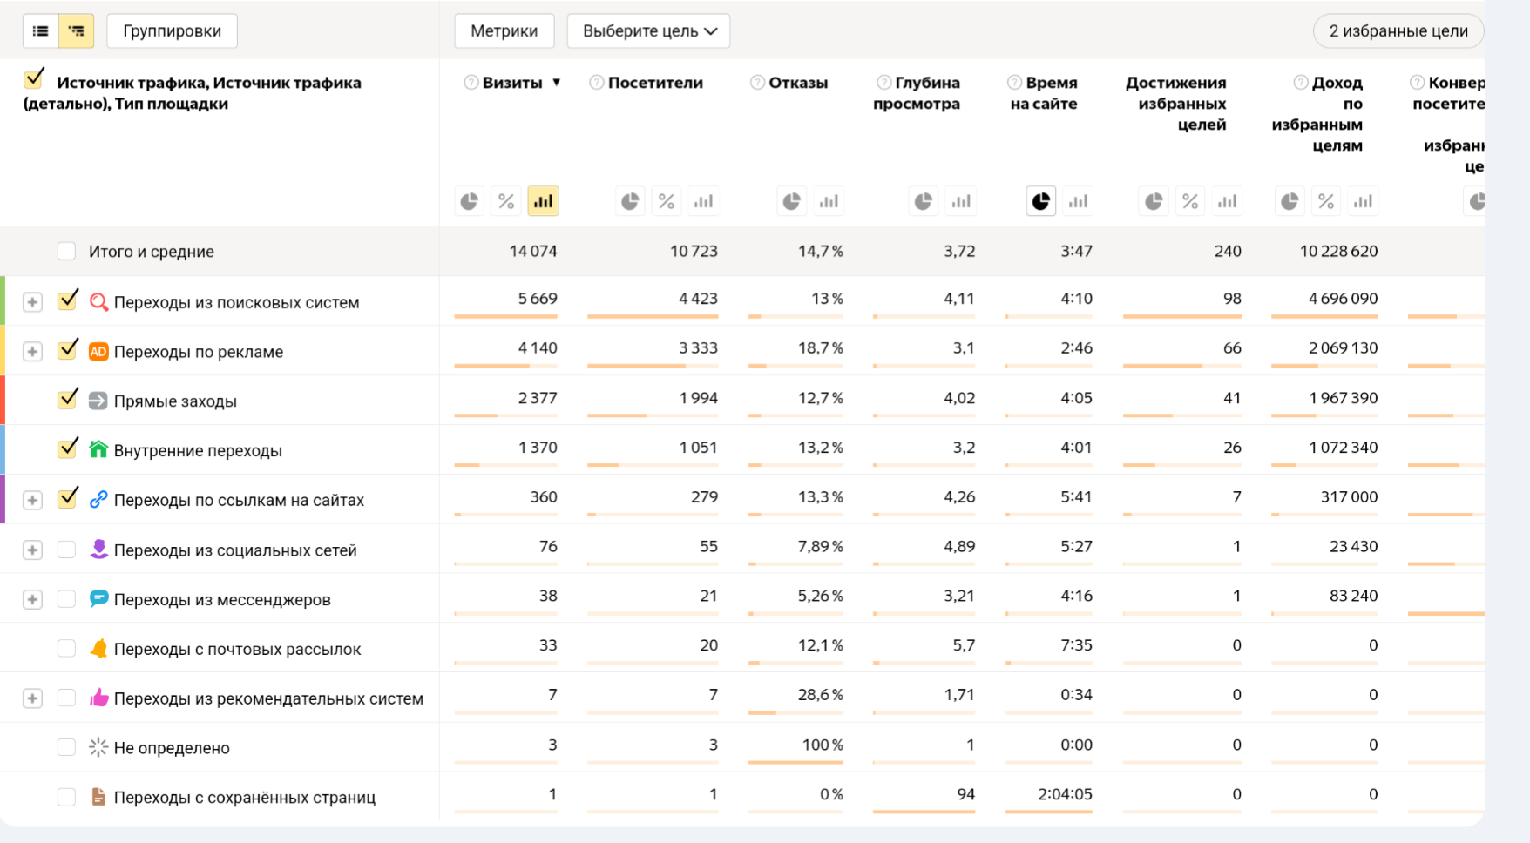Click the Прямые заходы row label
The width and height of the screenshot is (1530, 843).
pyautogui.click(x=175, y=401)
